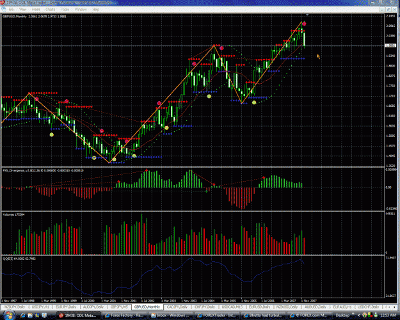The image size is (400, 320).
Task: Click the GBPUSD,Monthly chart header text
Action: click(35, 17)
